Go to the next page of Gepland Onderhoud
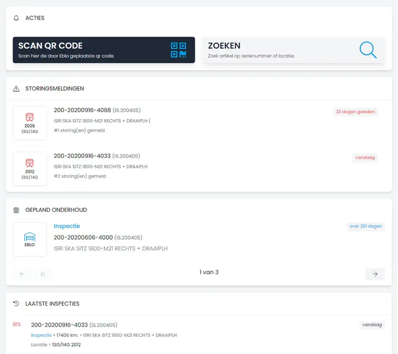Image resolution: width=398 pixels, height=354 pixels. [x=375, y=274]
